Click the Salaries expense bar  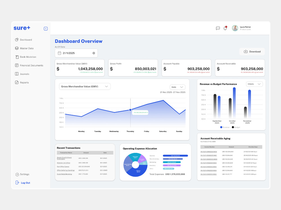point(175,155)
